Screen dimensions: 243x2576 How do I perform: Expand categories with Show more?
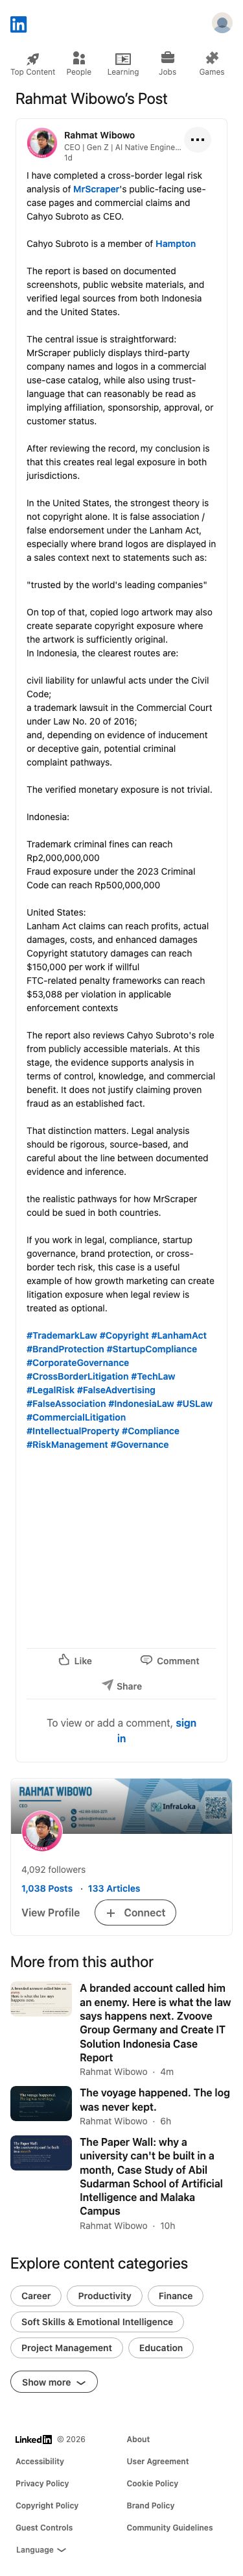pos(54,2382)
